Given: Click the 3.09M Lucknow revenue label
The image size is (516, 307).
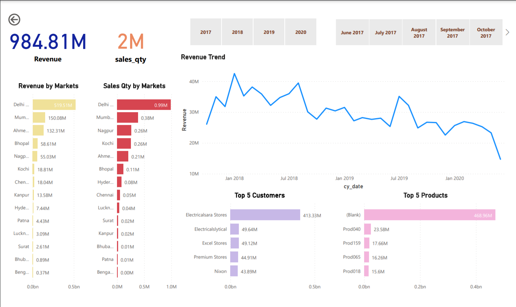Looking at the screenshot, I should tap(43, 234).
